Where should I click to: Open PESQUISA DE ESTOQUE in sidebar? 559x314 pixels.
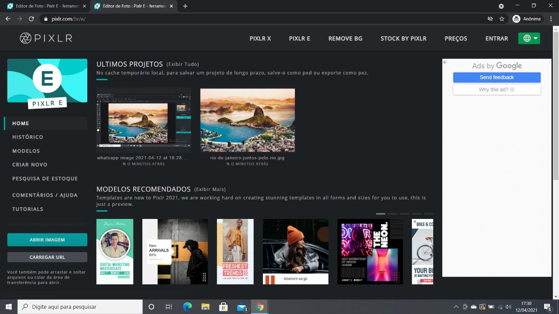45,178
